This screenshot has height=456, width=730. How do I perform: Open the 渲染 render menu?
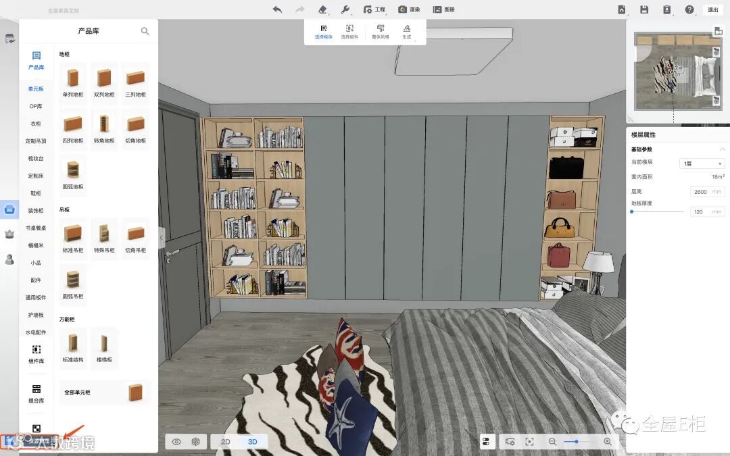409,9
